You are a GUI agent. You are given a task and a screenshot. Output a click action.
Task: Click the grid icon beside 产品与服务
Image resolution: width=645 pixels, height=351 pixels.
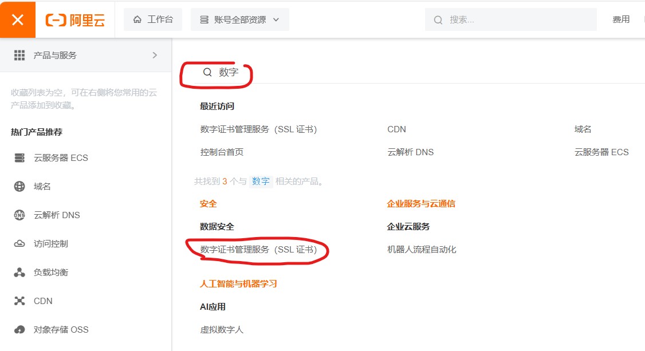[19, 55]
